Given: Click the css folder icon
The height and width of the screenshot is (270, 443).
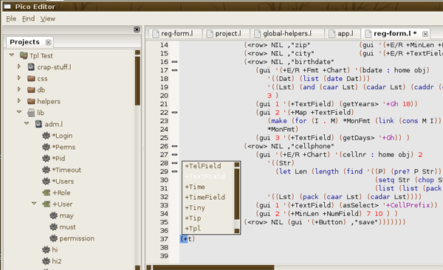Looking at the screenshot, I should (31, 78).
